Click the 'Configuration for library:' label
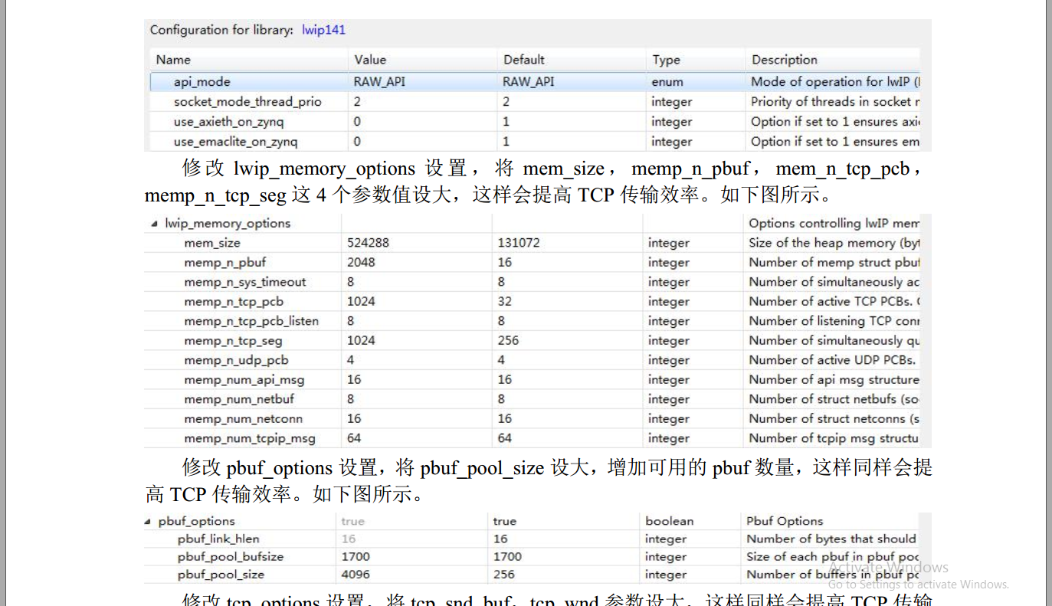This screenshot has height=606, width=1052. [221, 30]
